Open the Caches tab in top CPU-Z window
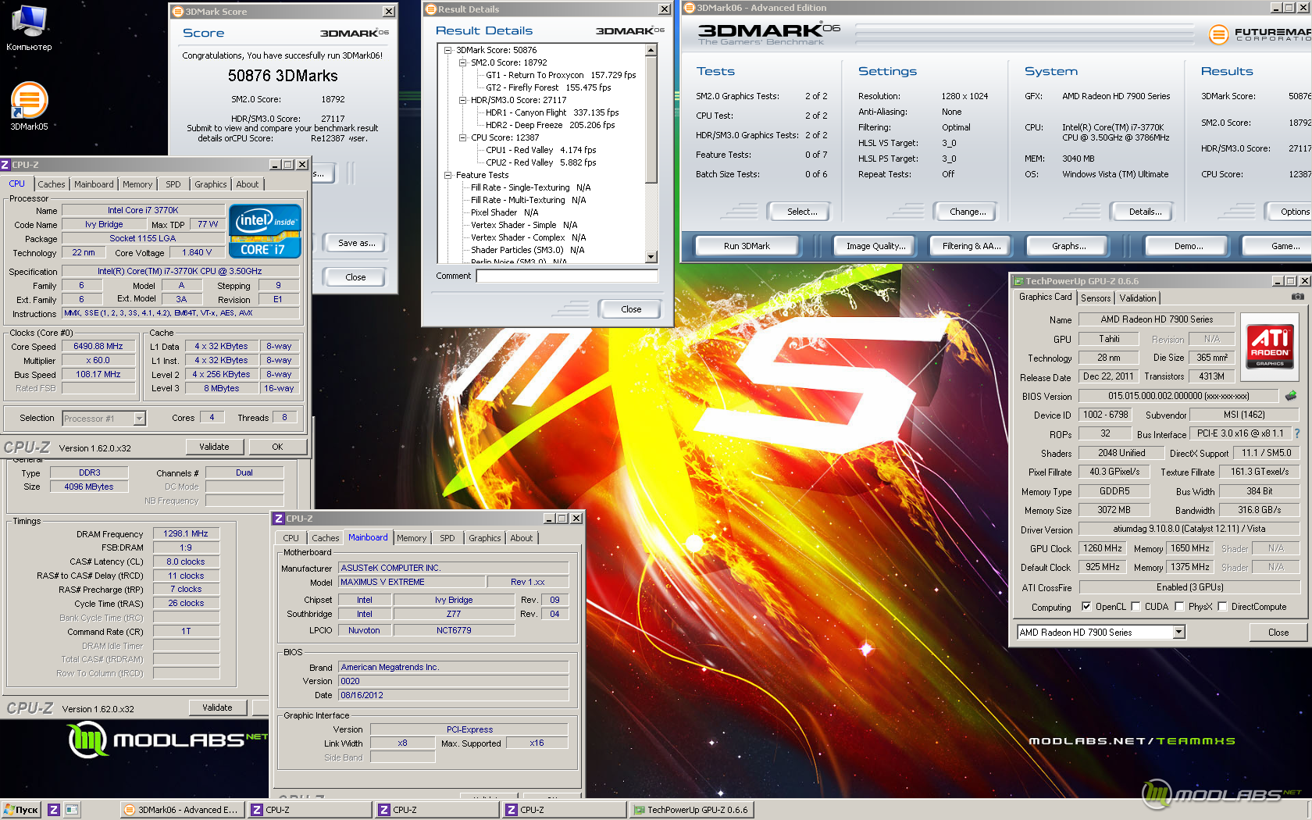The height and width of the screenshot is (820, 1312). coord(52,184)
